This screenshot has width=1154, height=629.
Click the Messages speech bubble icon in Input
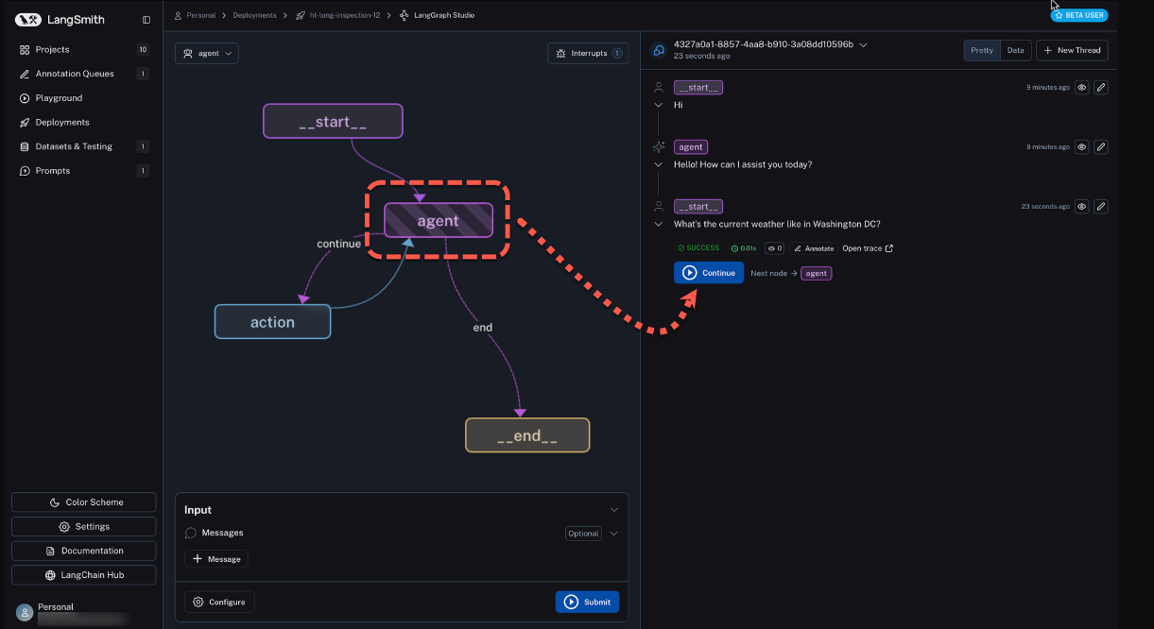(191, 534)
